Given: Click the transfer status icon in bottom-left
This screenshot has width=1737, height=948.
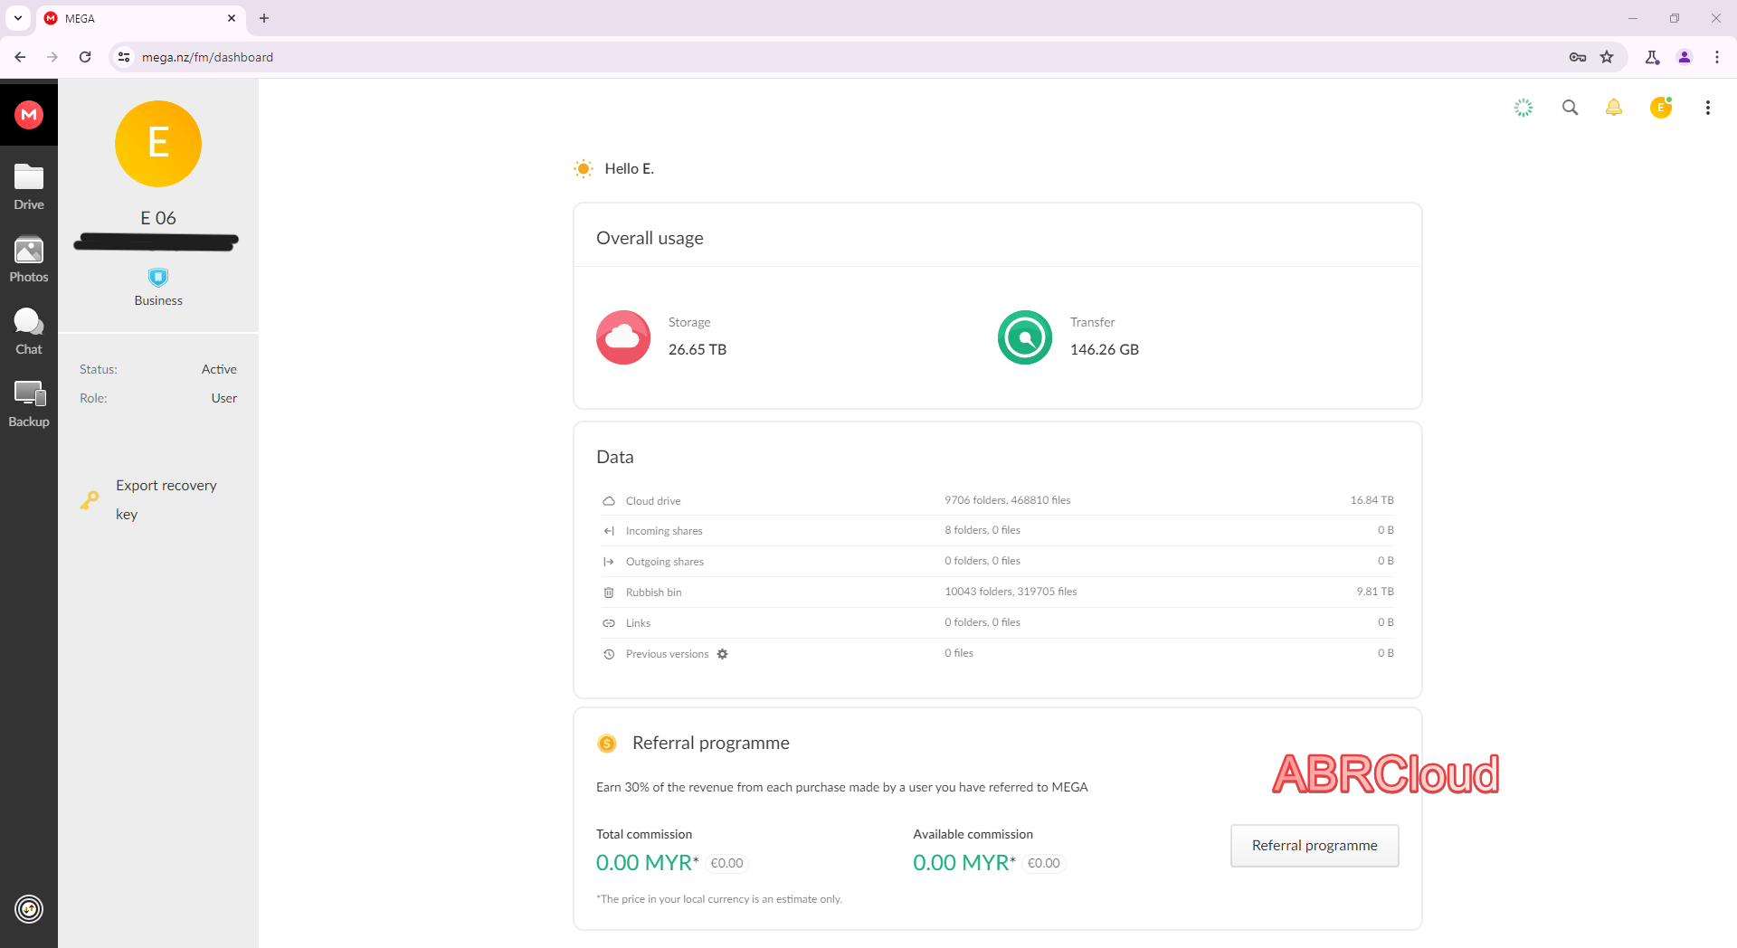Looking at the screenshot, I should (29, 908).
